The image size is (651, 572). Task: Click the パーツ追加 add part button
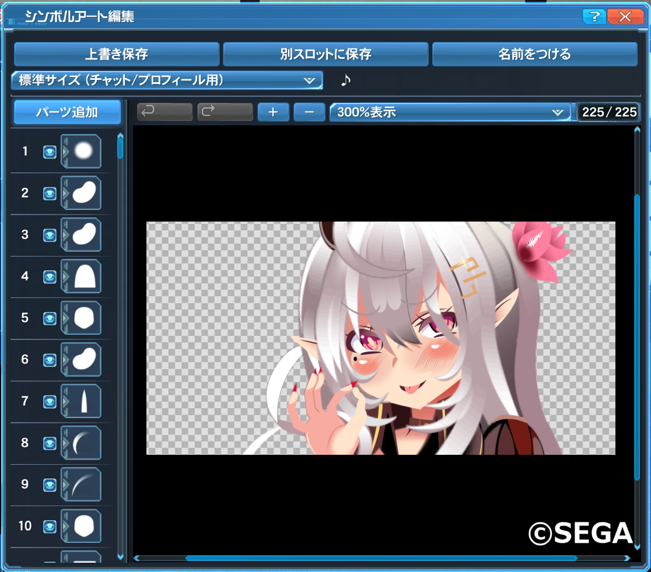67,112
